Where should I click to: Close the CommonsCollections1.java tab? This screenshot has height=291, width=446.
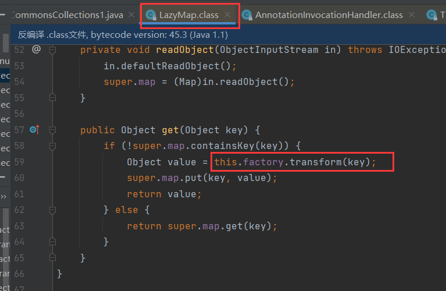[x=131, y=15]
